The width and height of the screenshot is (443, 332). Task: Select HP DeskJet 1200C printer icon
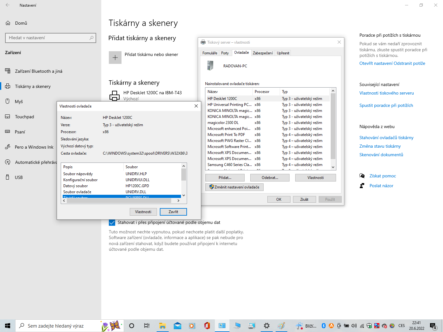(114, 95)
